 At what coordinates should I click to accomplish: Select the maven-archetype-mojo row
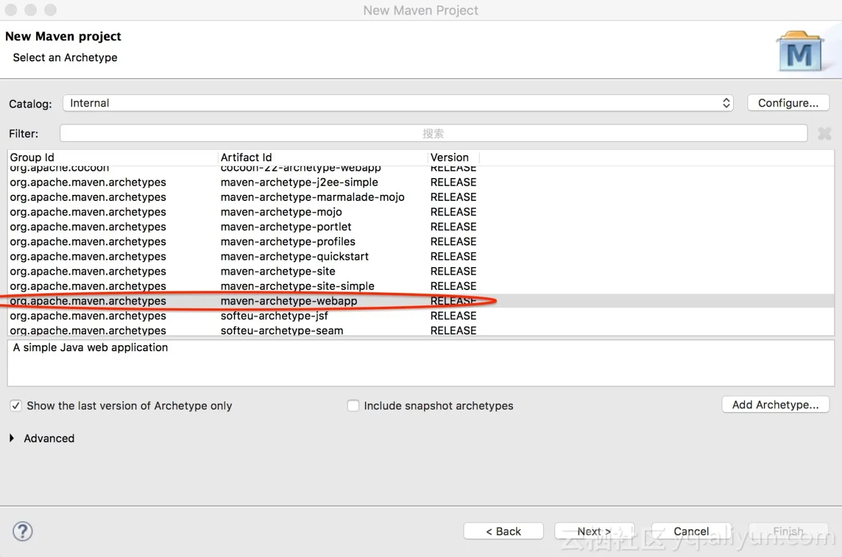click(421, 212)
